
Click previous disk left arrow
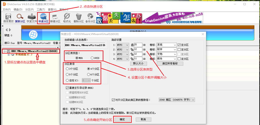(x=7, y=30)
